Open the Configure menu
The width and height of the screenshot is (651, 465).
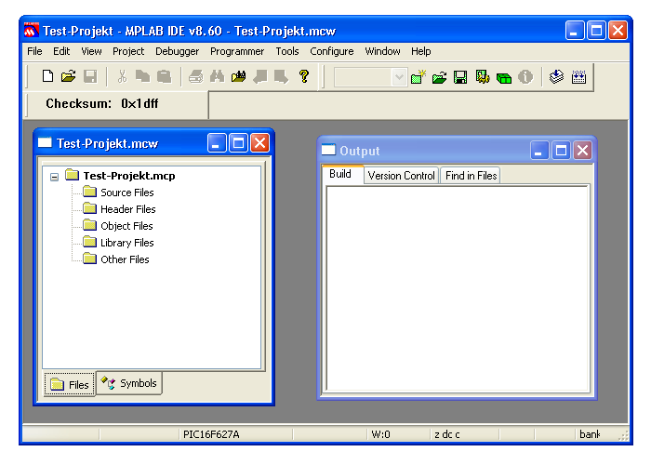click(x=331, y=51)
